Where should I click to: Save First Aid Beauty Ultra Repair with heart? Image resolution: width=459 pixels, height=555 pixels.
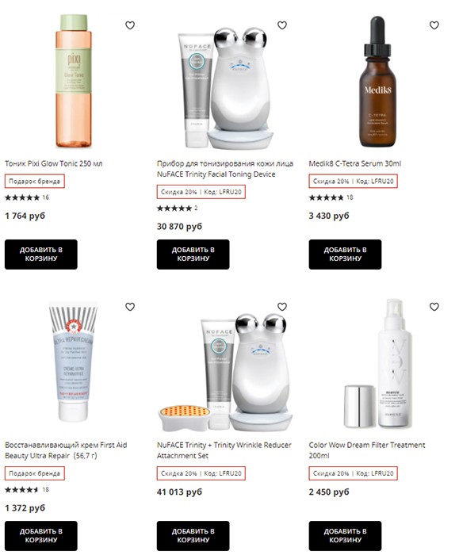point(130,307)
